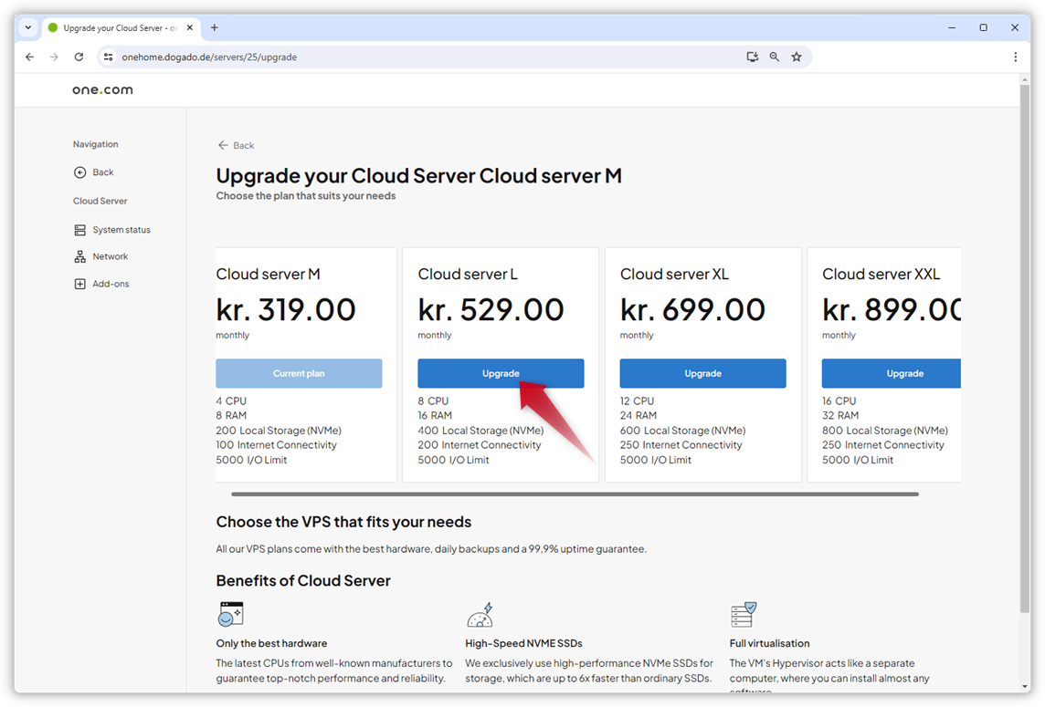Click the Back link above the heading
Viewport: 1045px width, 707px height.
pyautogui.click(x=236, y=145)
